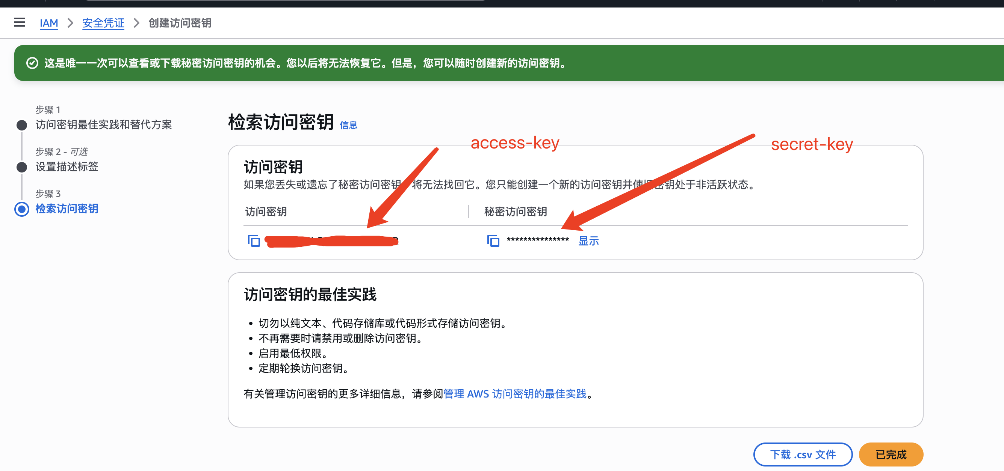Screen dimensions: 1004x471
Task: Show the hidden secret access key
Action: pyautogui.click(x=588, y=241)
